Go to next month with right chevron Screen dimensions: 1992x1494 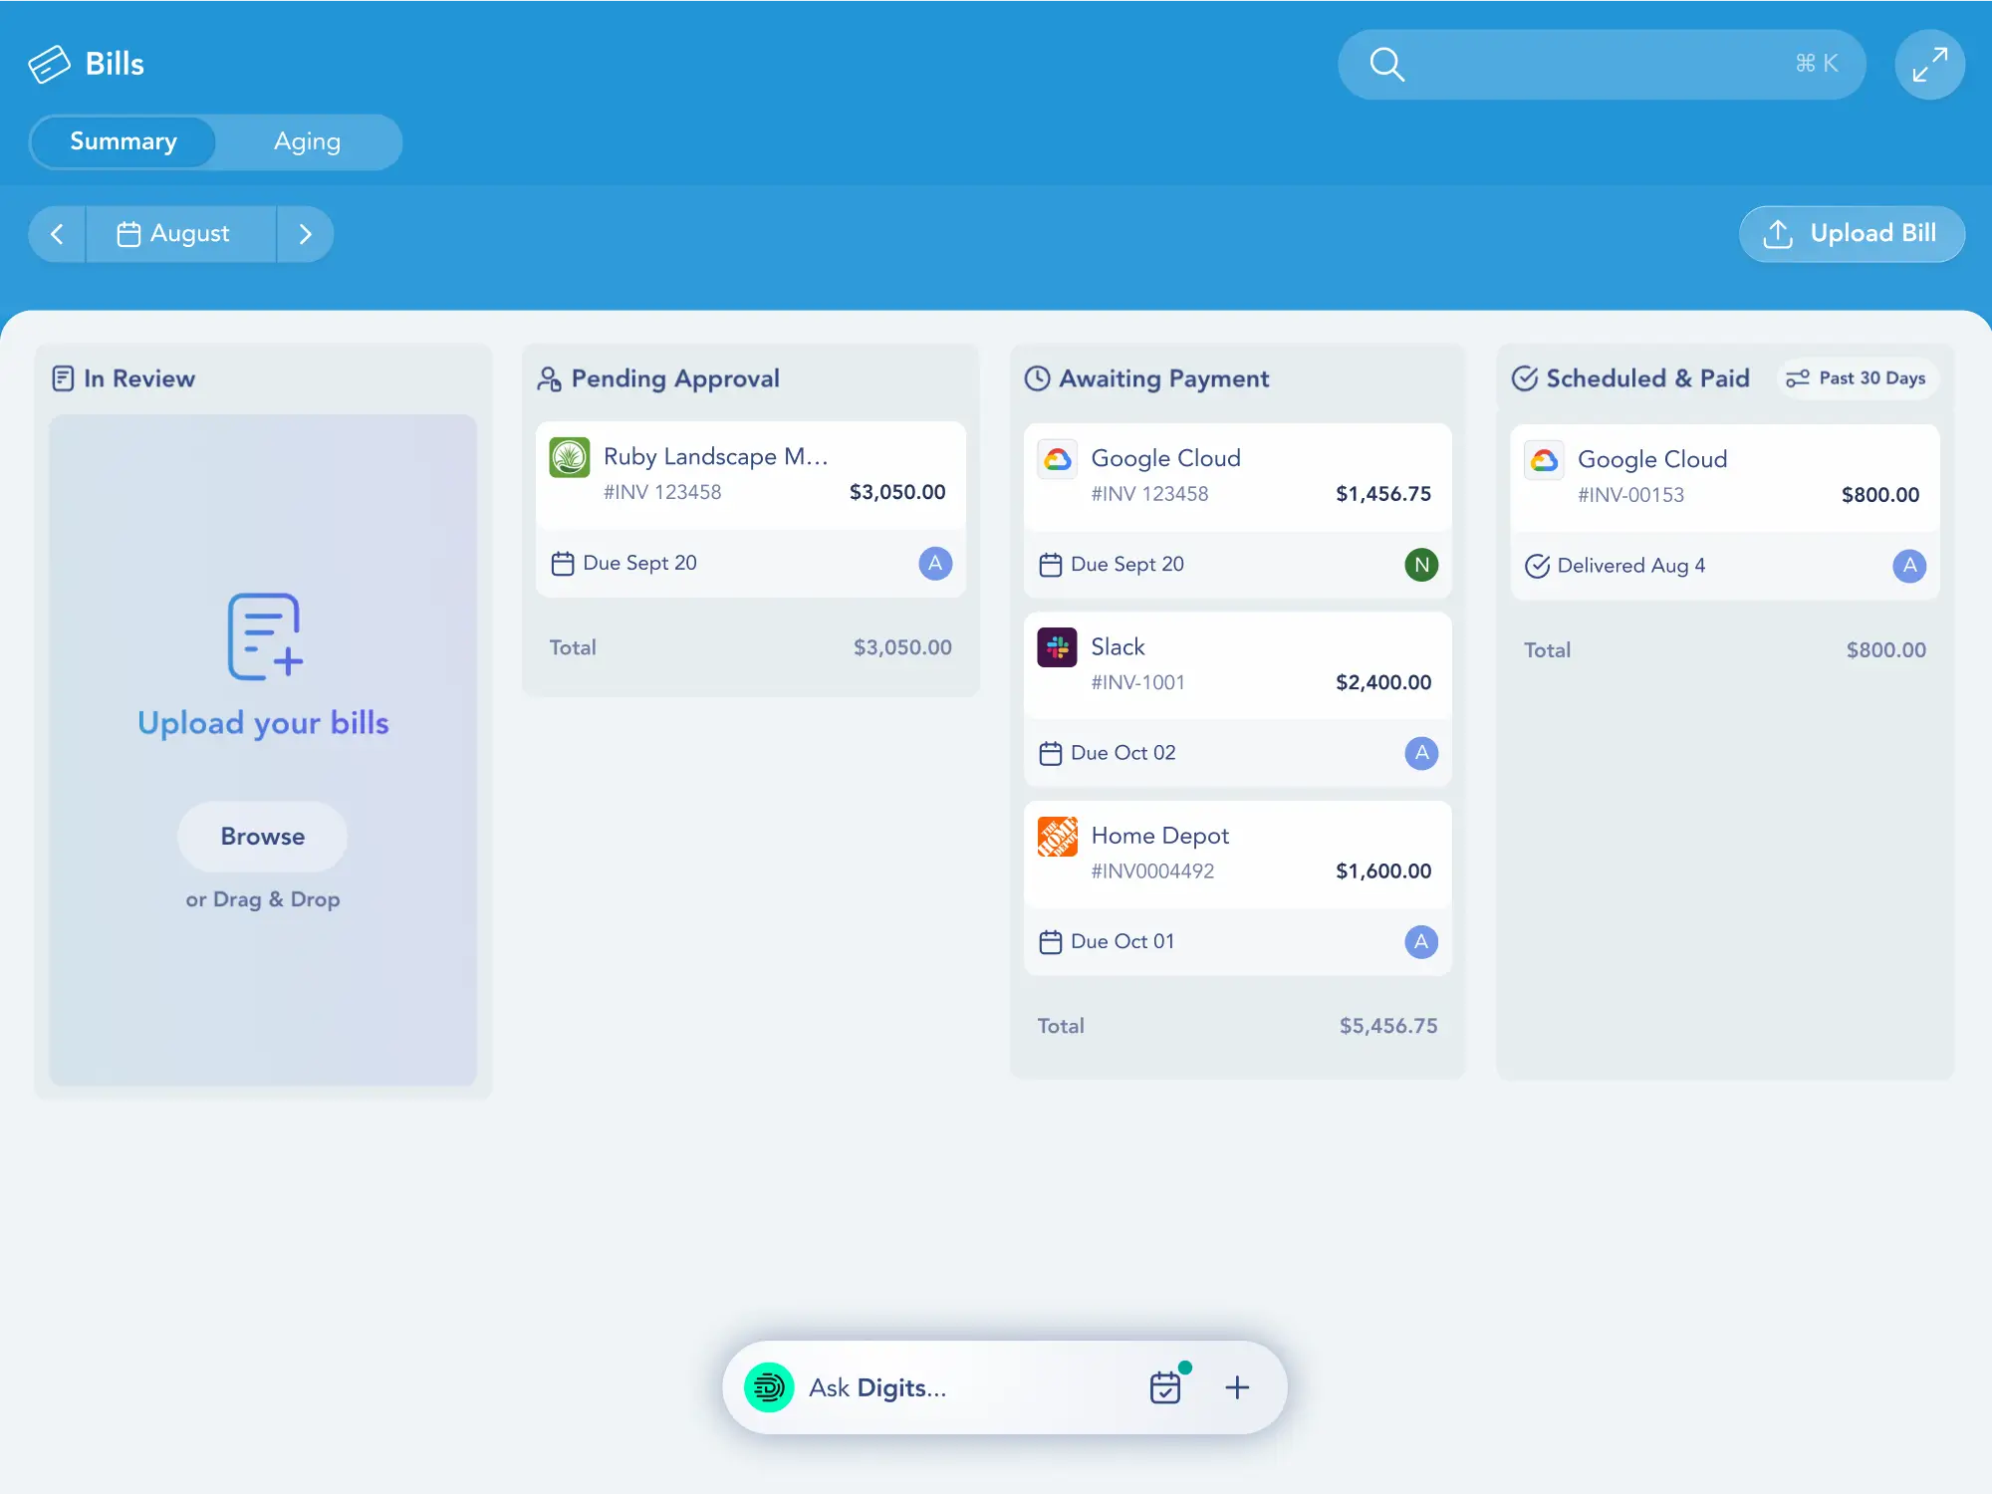(x=305, y=234)
